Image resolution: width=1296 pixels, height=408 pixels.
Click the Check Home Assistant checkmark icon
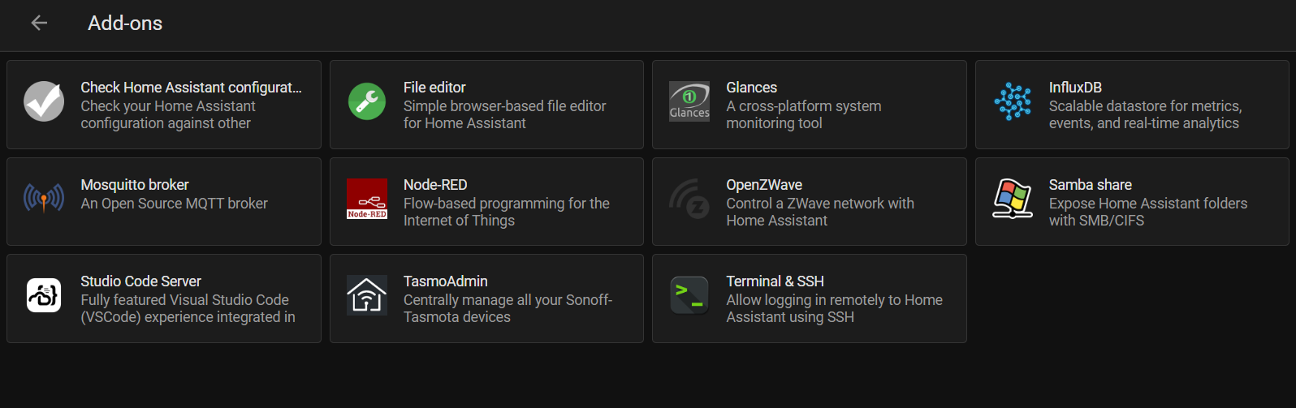tap(44, 101)
